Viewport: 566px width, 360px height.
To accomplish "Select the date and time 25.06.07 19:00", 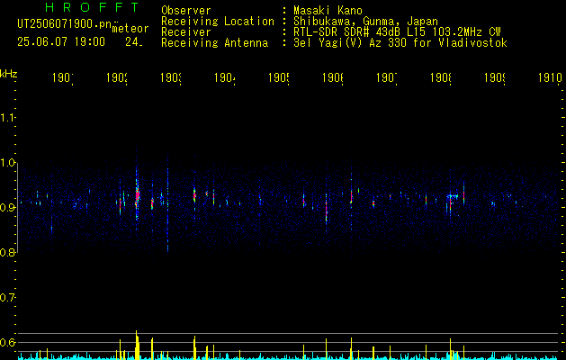I will [x=61, y=42].
